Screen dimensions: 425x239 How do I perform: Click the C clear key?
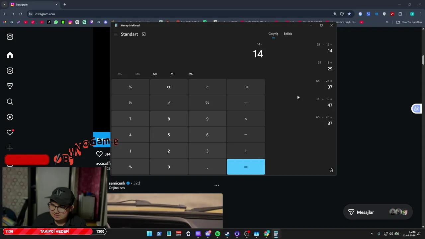[207, 87]
